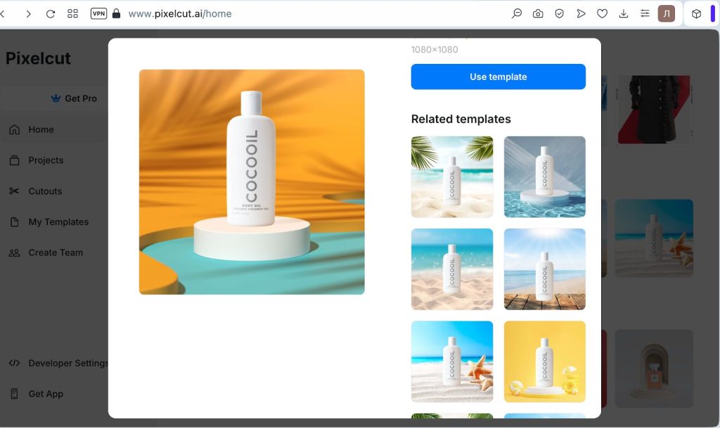This screenshot has height=428, width=720.
Task: Click the Pixelcut logo in sidebar
Action: click(38, 58)
